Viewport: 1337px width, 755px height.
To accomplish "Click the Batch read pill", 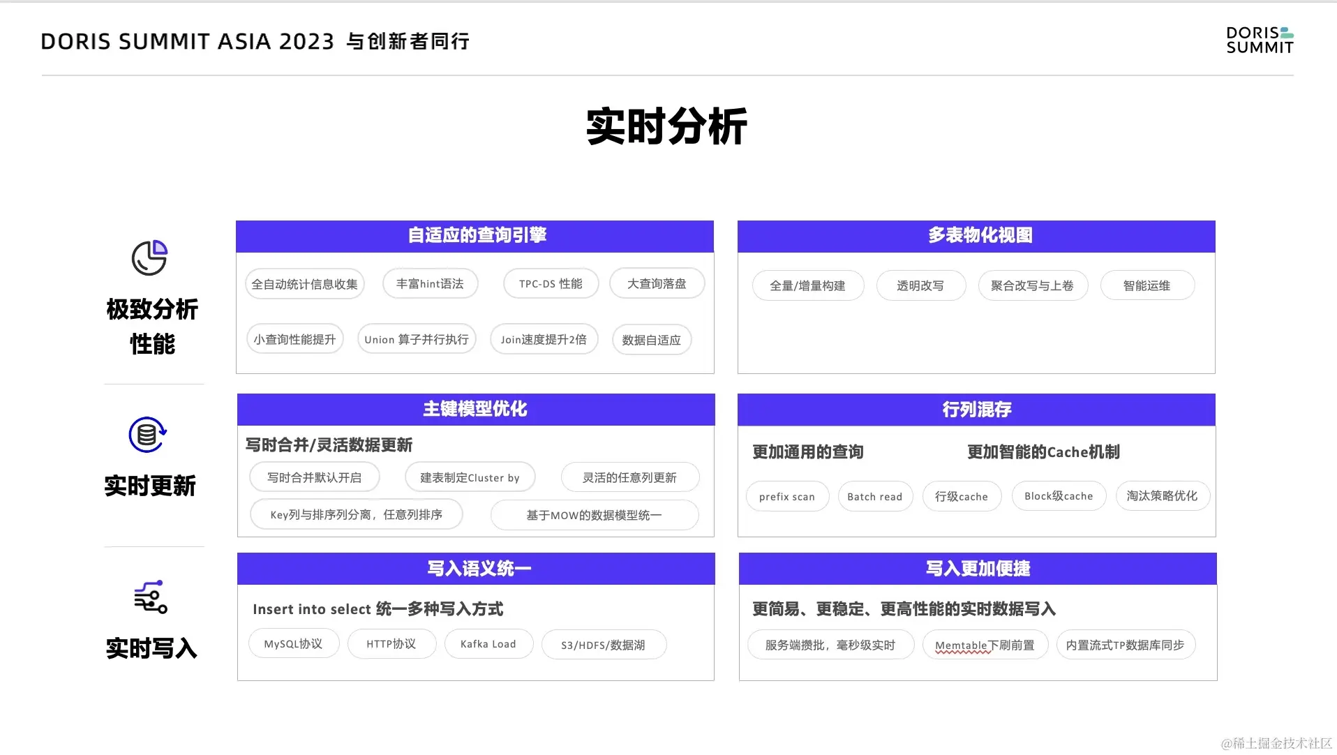I will tap(875, 496).
